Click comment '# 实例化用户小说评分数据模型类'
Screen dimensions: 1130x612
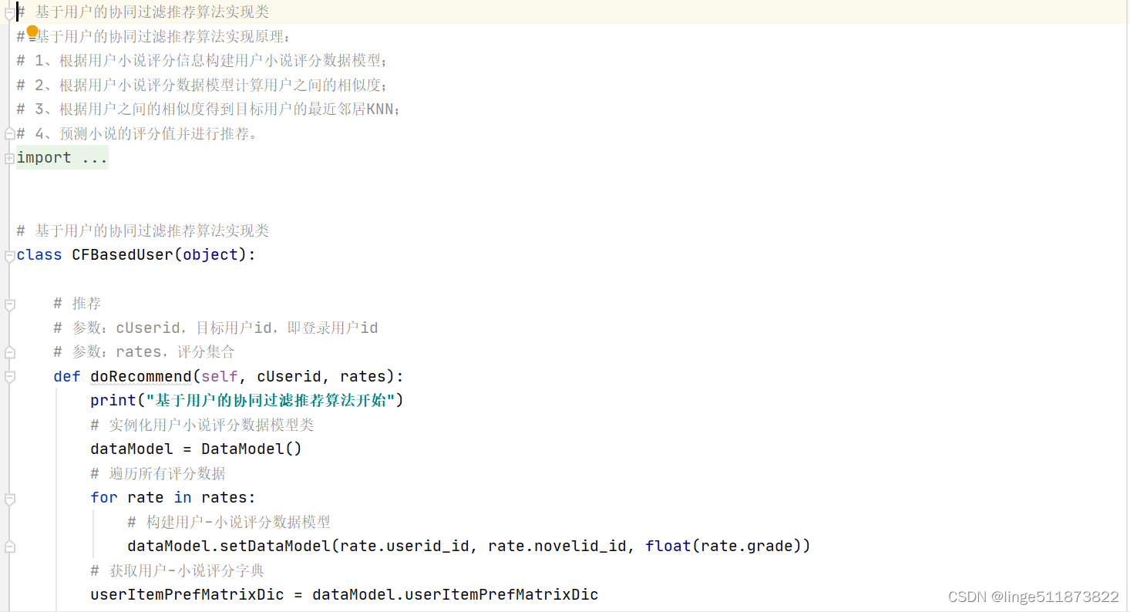pyautogui.click(x=202, y=425)
